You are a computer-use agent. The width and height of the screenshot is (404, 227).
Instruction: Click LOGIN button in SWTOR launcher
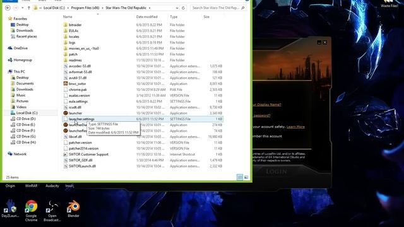276,172
